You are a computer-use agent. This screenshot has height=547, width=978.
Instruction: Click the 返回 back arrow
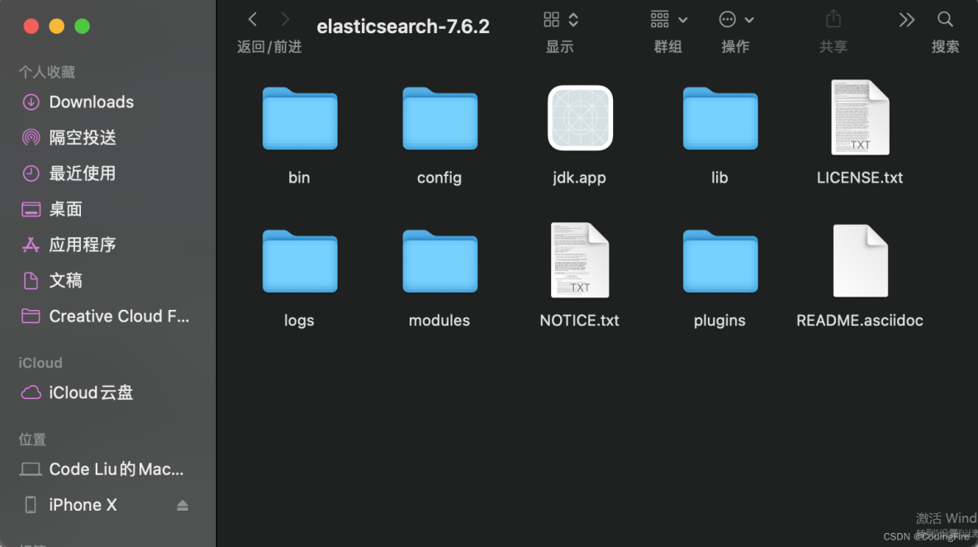click(x=252, y=18)
